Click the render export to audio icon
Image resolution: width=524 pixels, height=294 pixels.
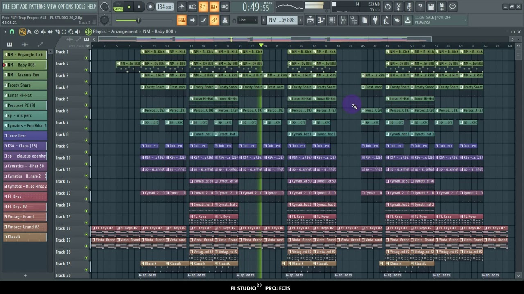pyautogui.click(x=442, y=7)
